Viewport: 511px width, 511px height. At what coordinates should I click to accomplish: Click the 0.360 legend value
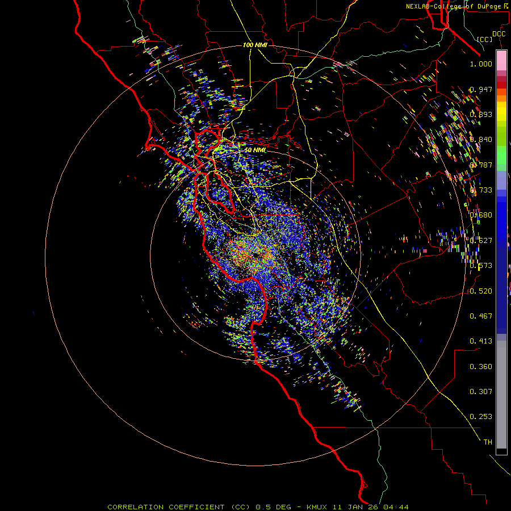tap(481, 367)
